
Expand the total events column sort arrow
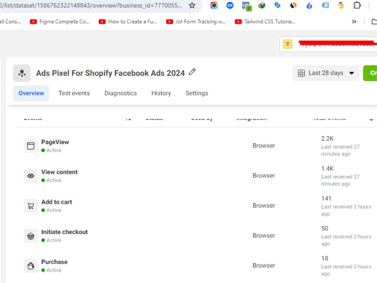[x=371, y=119]
